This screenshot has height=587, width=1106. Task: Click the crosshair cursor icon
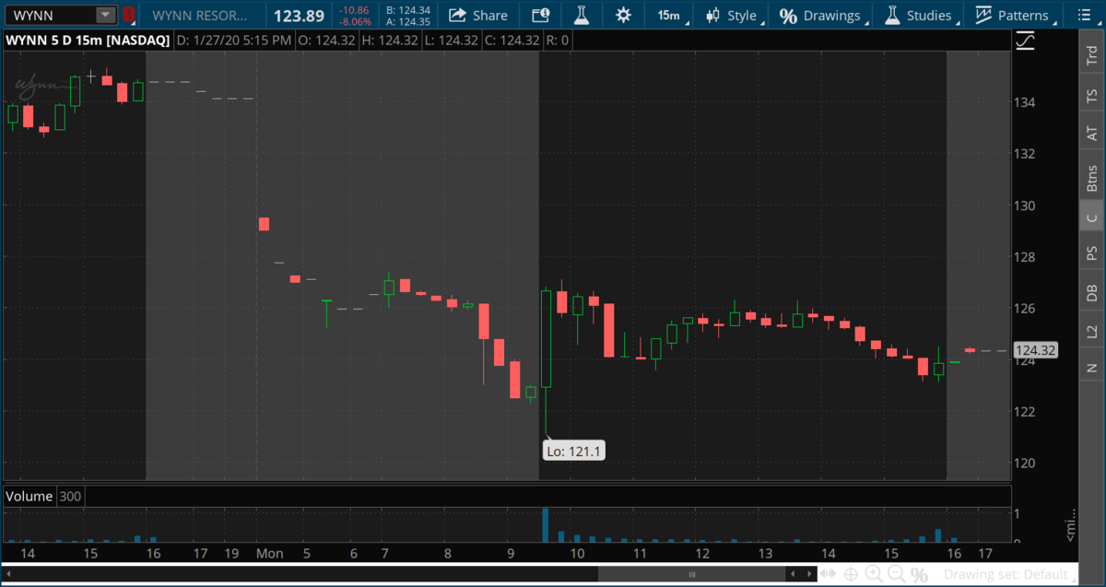[850, 574]
